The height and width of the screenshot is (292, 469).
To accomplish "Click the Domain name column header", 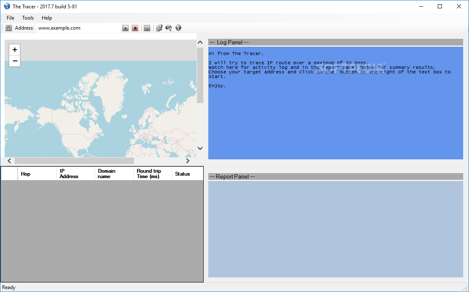I will pos(114,174).
